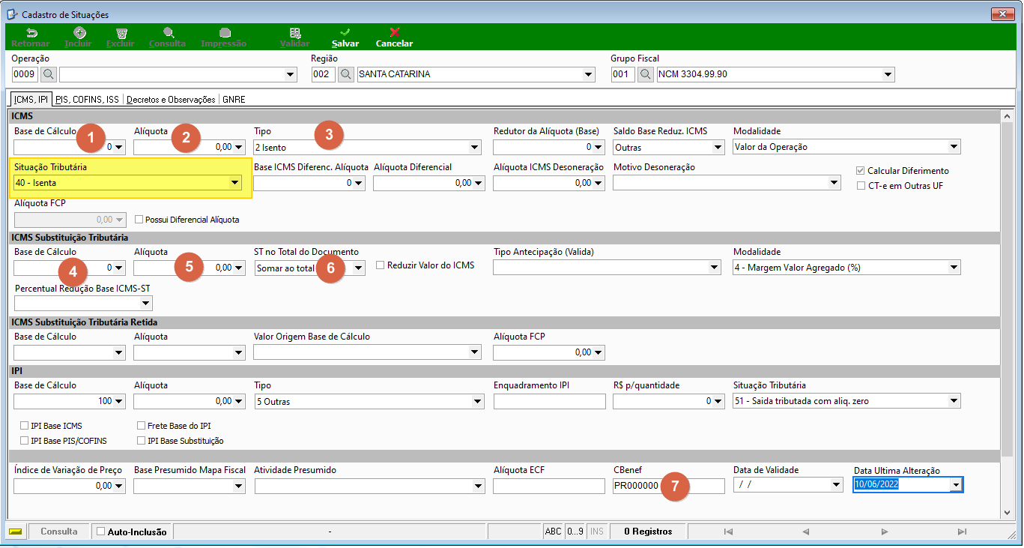Switch to Decretos e Observações tab
The height and width of the screenshot is (548, 1024).
pos(172,99)
